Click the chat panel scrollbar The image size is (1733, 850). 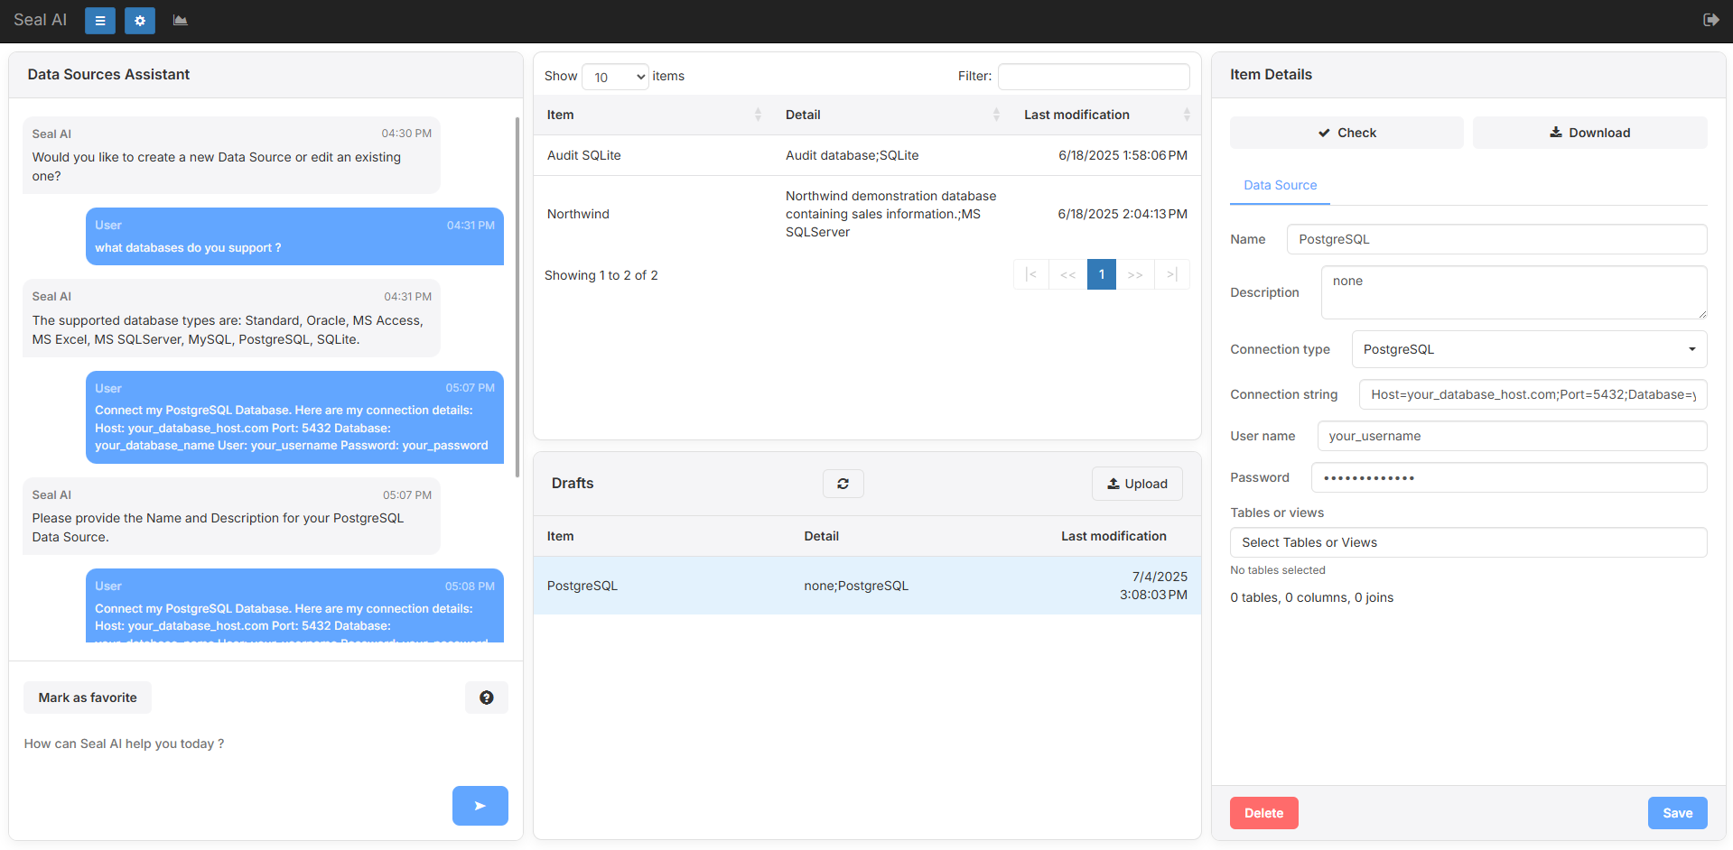click(517, 298)
